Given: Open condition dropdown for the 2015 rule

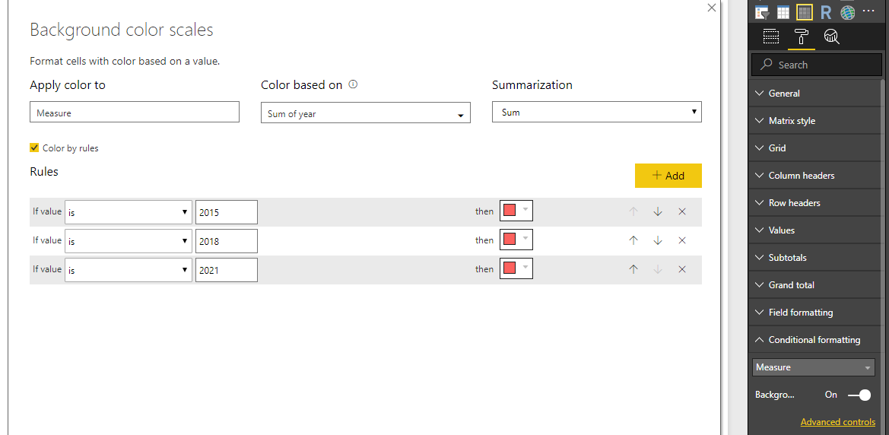Looking at the screenshot, I should (128, 212).
